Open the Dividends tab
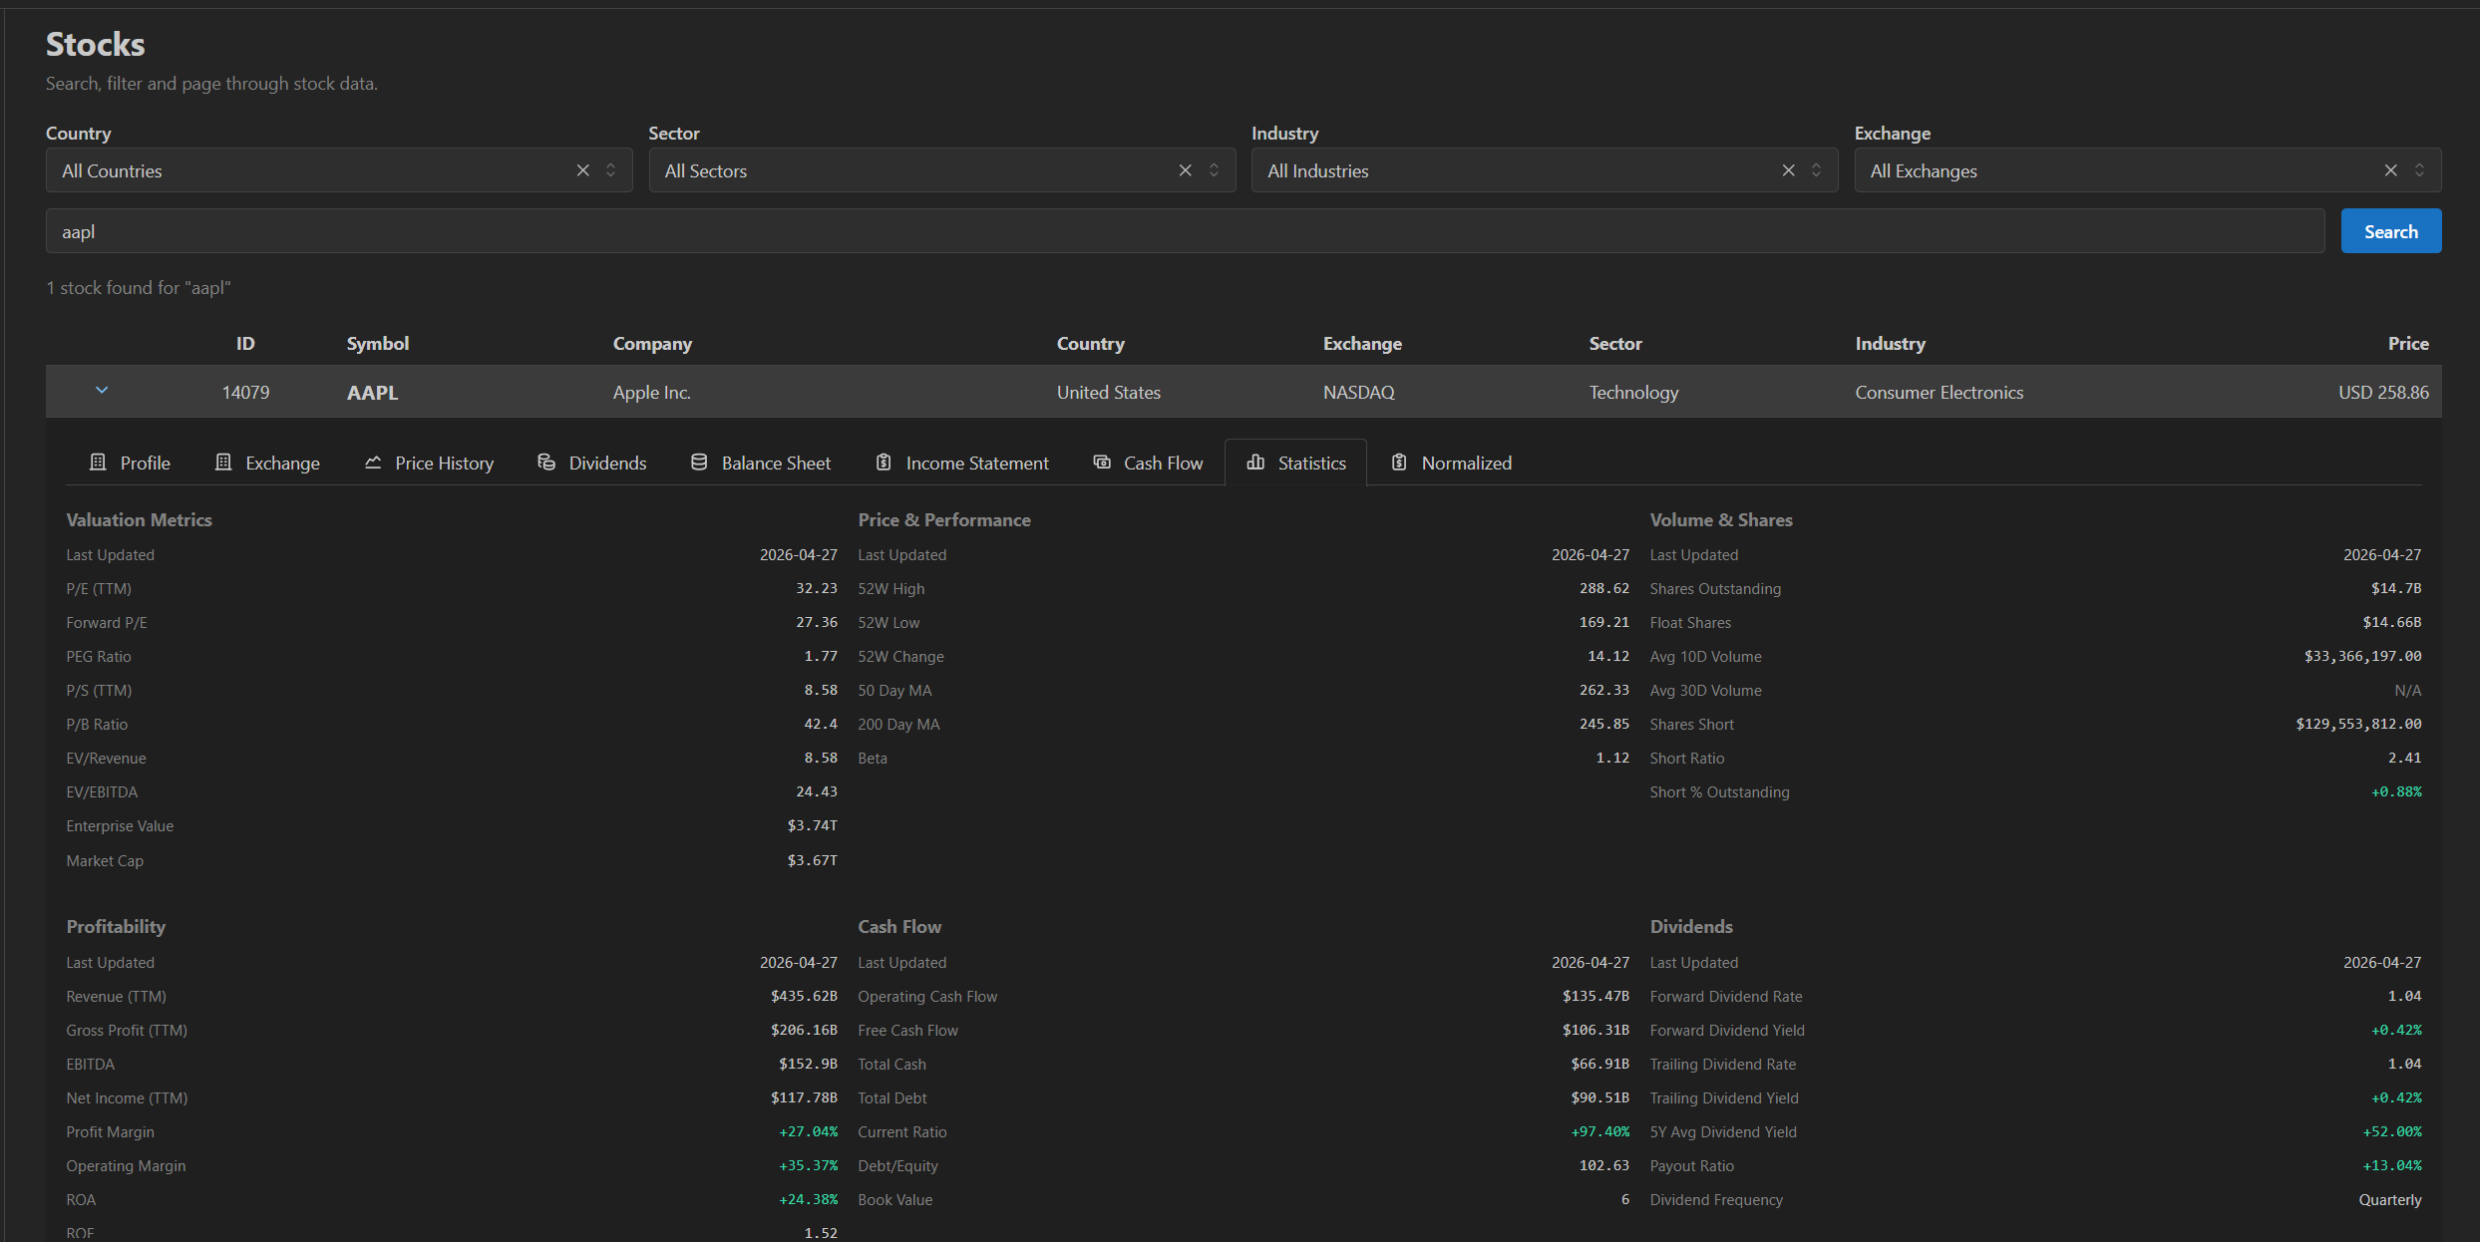The image size is (2480, 1242). (591, 463)
